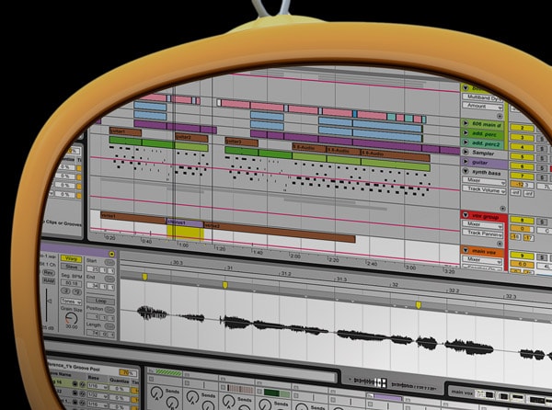This screenshot has width=552, height=410.
Task: Expand the Sampler track triangle
Action: [466, 153]
